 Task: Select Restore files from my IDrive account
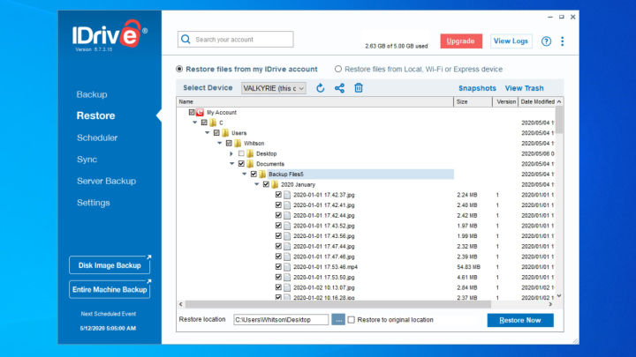click(179, 69)
